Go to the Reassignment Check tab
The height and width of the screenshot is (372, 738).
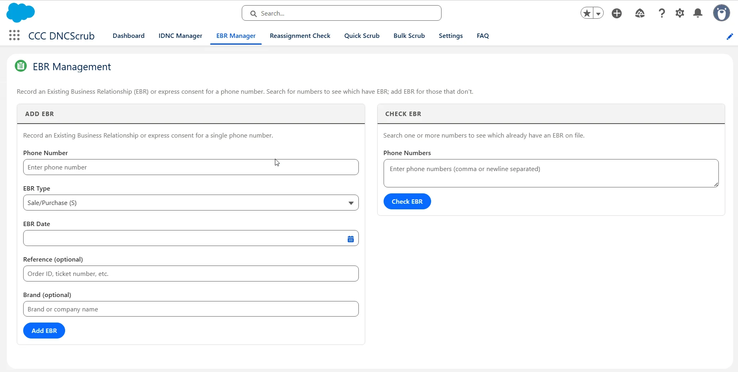pyautogui.click(x=300, y=35)
